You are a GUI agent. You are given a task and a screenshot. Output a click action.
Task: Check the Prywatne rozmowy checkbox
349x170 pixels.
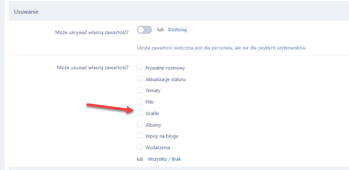coord(140,67)
